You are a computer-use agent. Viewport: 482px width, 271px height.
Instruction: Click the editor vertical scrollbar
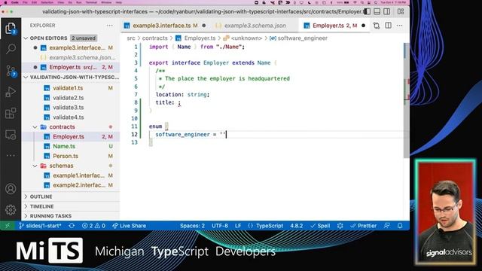pyautogui.click(x=407, y=100)
